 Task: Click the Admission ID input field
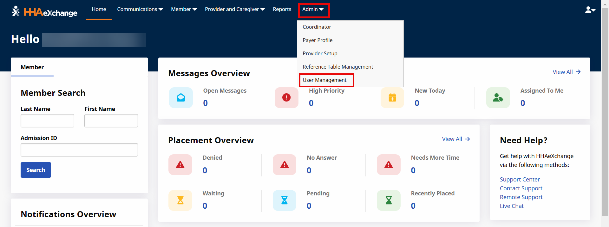(79, 150)
